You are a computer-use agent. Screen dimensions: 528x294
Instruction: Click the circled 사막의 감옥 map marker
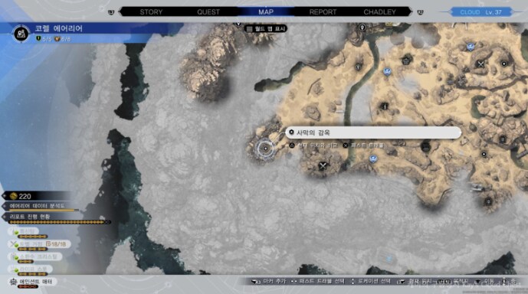tap(265, 149)
